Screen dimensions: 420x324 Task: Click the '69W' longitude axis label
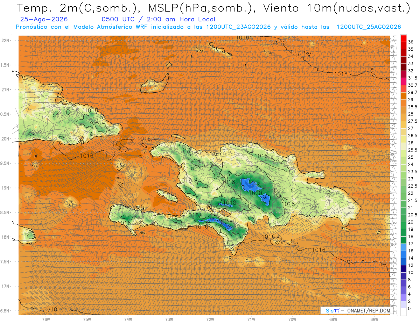click(x=333, y=319)
